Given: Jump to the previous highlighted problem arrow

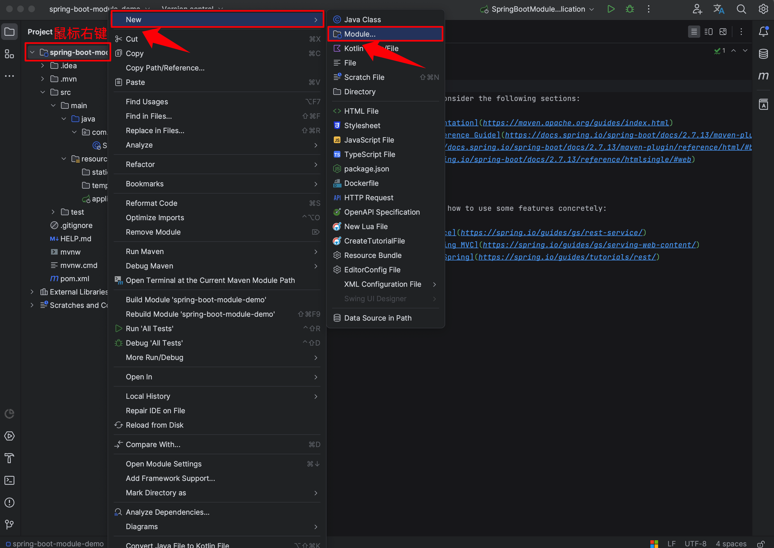Looking at the screenshot, I should click(x=734, y=51).
